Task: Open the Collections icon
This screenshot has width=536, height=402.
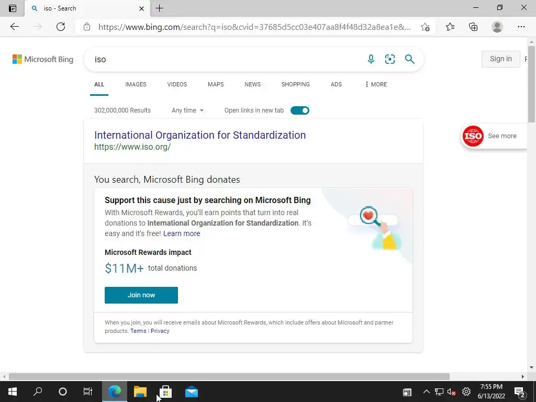Action: 473,27
